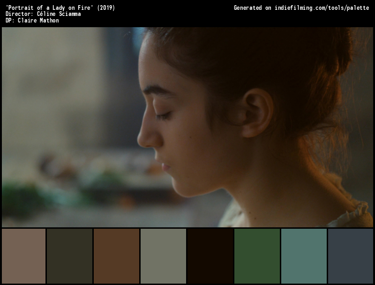Click the "Portrait of a Lady on Fire" title text
This screenshot has height=285, width=375.
point(60,7)
